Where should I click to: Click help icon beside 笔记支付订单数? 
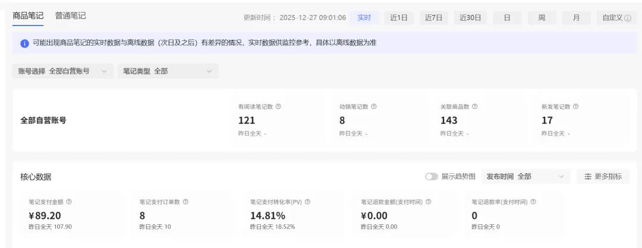point(185,202)
